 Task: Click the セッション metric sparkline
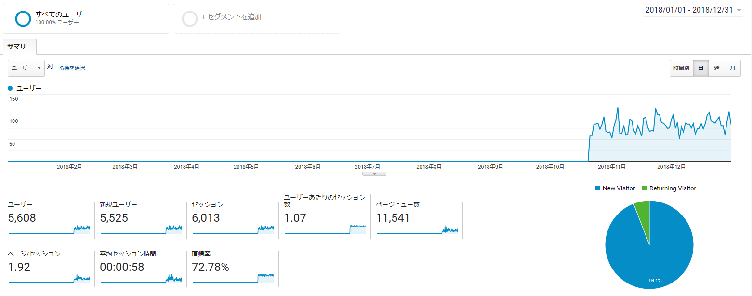[233, 229]
